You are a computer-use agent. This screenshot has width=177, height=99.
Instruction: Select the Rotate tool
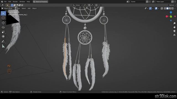[3, 28]
